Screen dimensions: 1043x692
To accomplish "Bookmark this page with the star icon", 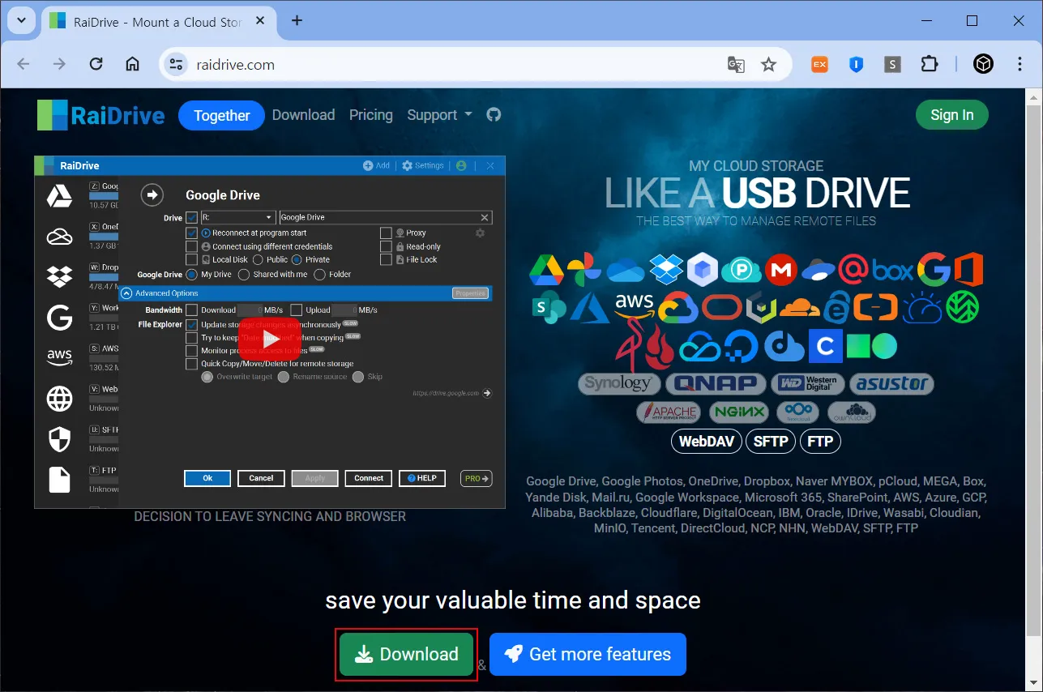I will [x=768, y=65].
